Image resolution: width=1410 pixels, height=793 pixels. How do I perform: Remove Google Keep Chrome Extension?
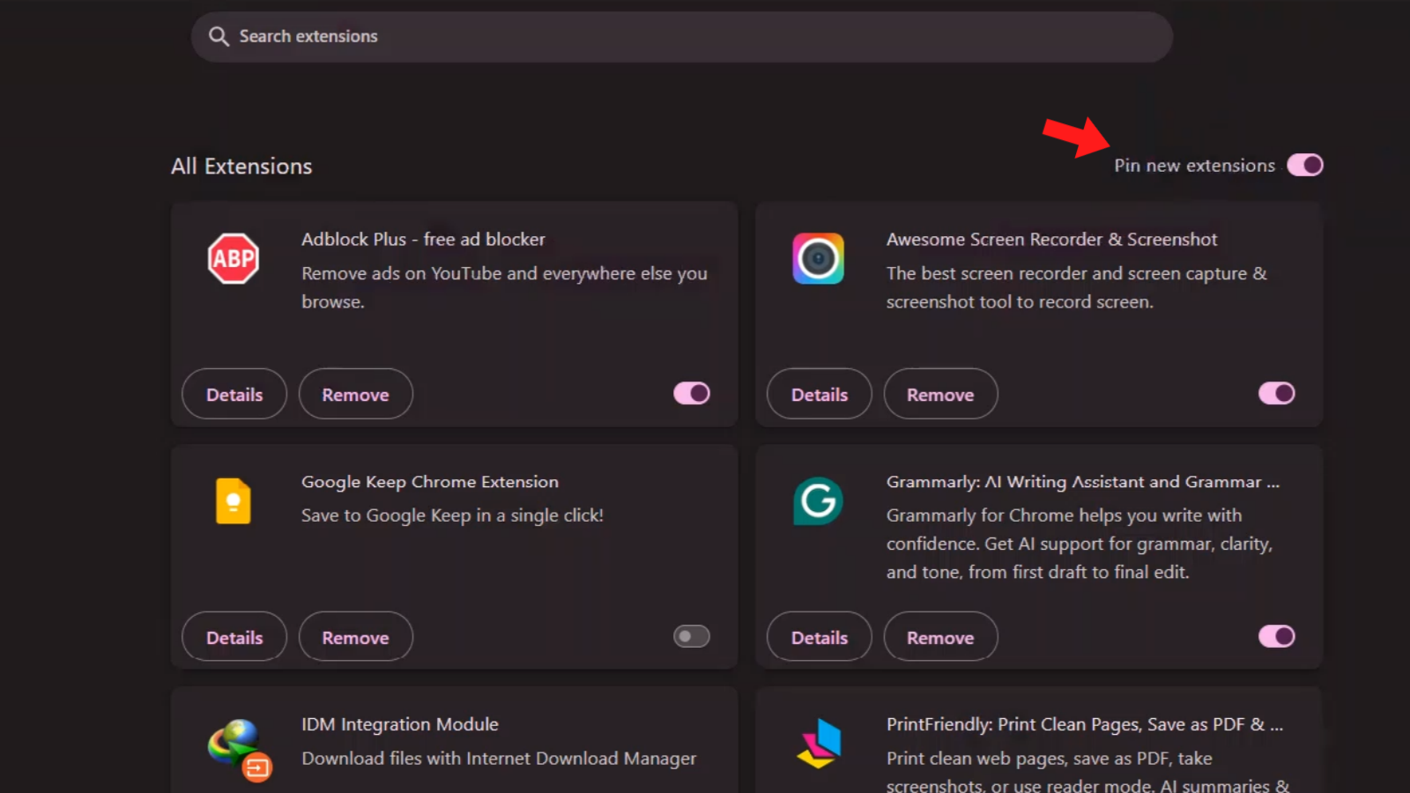pos(356,637)
